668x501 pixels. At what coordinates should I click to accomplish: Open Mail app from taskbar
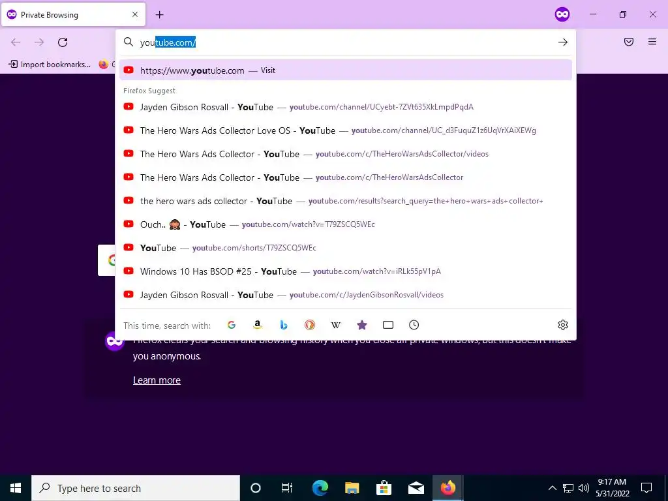[x=416, y=488]
